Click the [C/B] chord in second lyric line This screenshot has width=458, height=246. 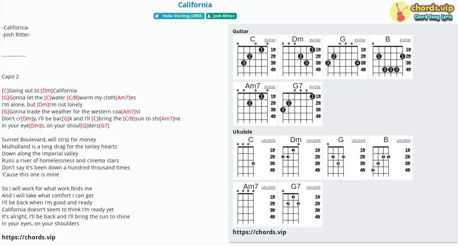click(x=73, y=98)
